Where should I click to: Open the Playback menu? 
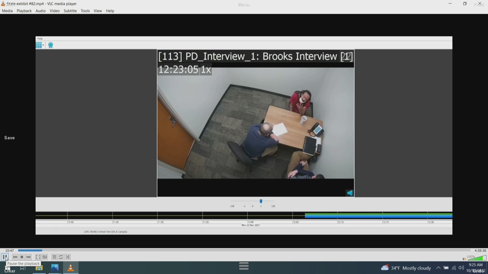24,11
